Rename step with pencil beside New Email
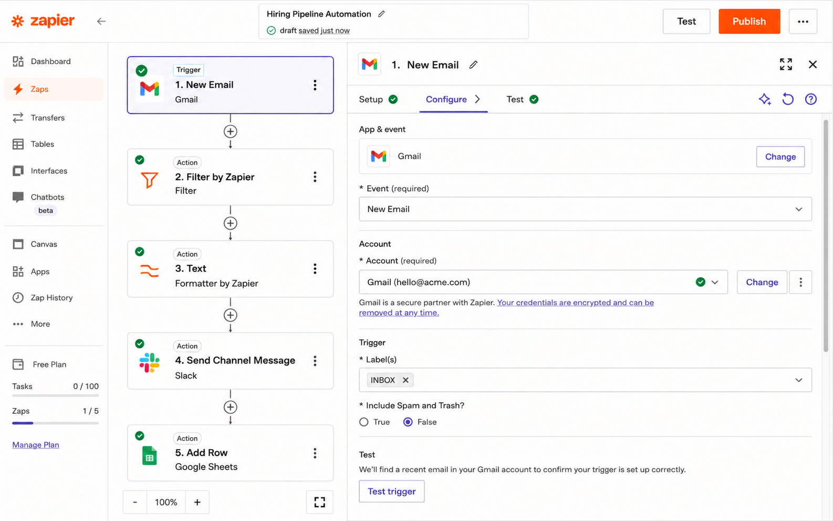Screen dimensions: 833x521 473,65
